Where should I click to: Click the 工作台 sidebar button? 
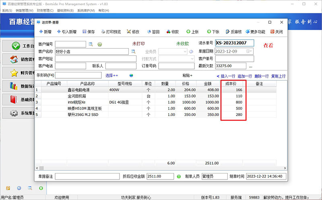[19, 46]
